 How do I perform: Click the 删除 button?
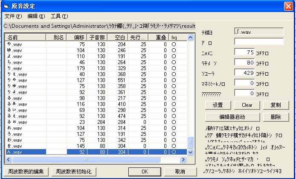click(276, 117)
